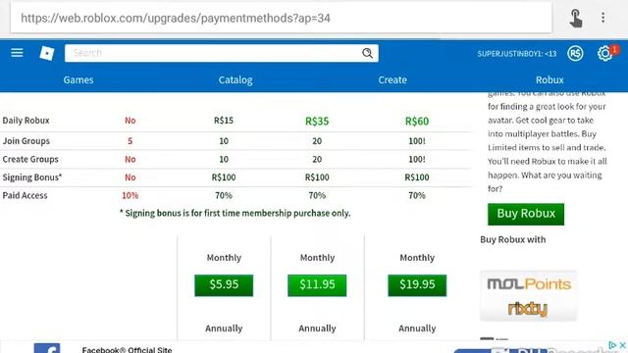Click the search magnifier icon
The image size is (628, 353).
click(x=367, y=53)
